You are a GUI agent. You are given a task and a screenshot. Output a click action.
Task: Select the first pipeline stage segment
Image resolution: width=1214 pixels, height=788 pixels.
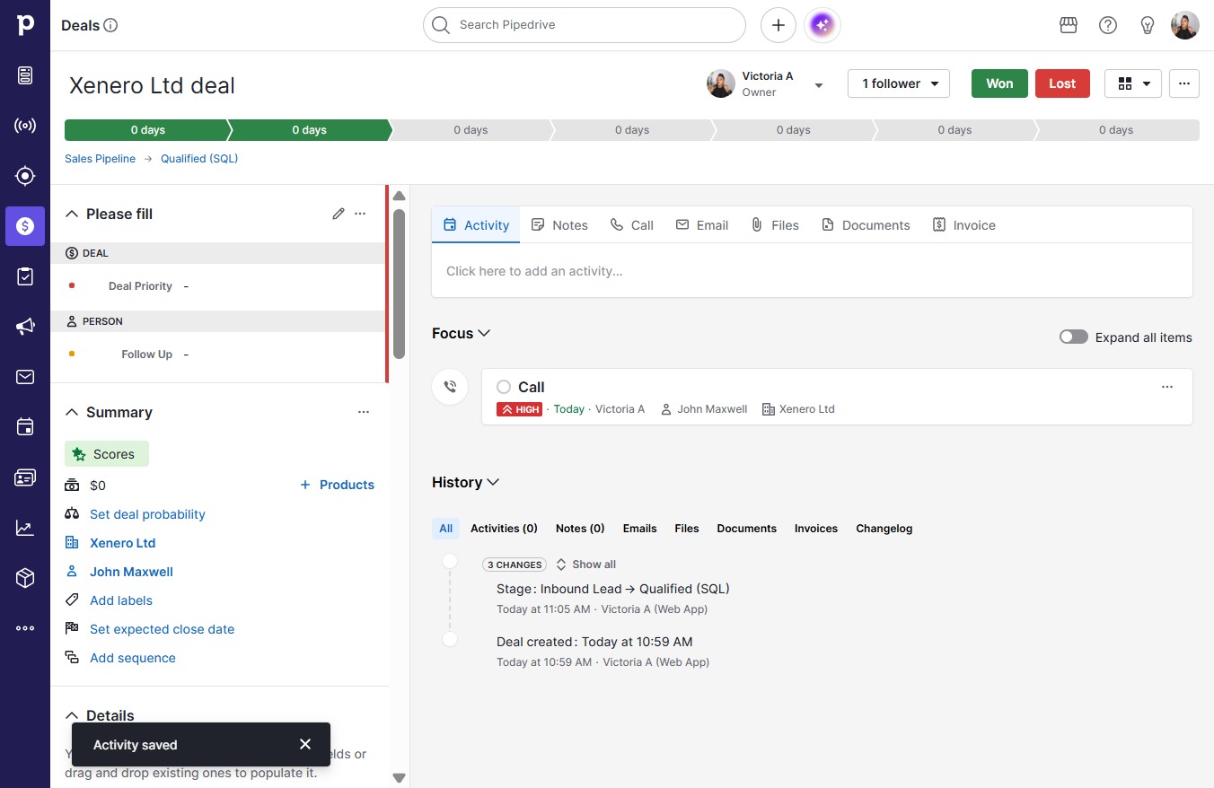click(147, 130)
